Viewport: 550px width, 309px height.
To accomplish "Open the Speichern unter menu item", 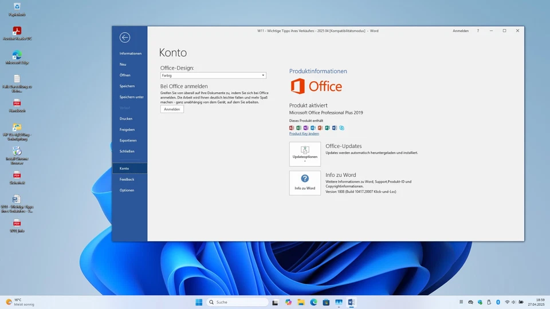I will 132,97.
